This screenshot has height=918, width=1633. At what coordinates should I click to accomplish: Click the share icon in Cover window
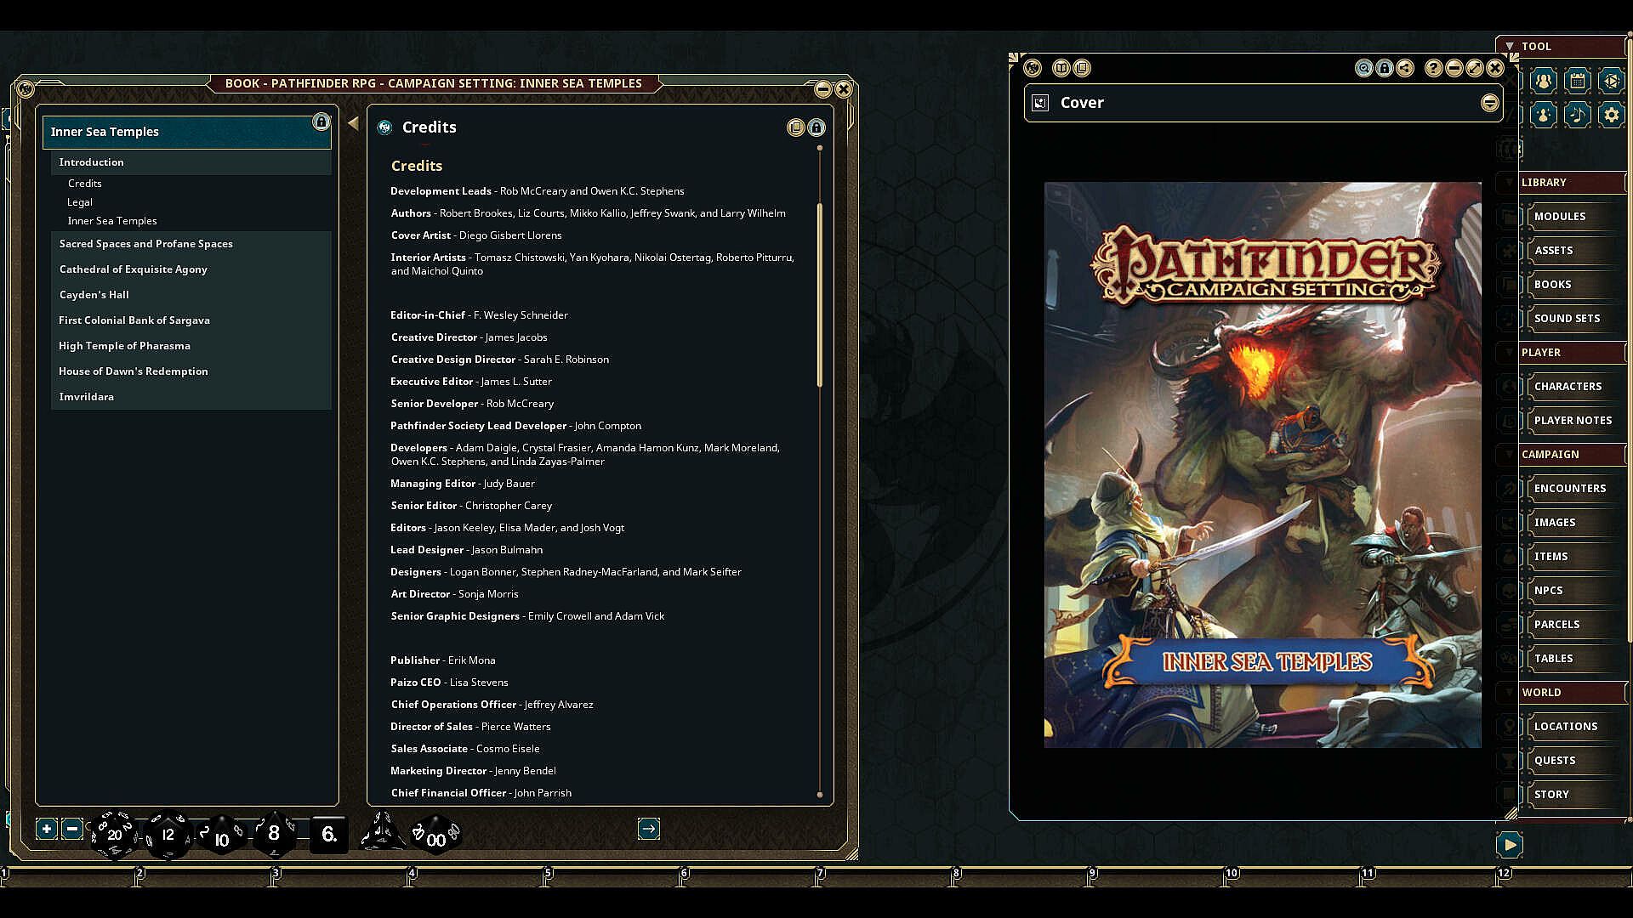1405,68
